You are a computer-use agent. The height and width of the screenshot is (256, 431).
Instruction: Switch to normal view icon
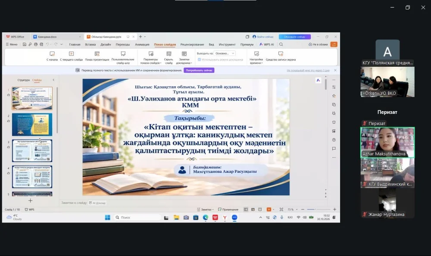[246, 209]
